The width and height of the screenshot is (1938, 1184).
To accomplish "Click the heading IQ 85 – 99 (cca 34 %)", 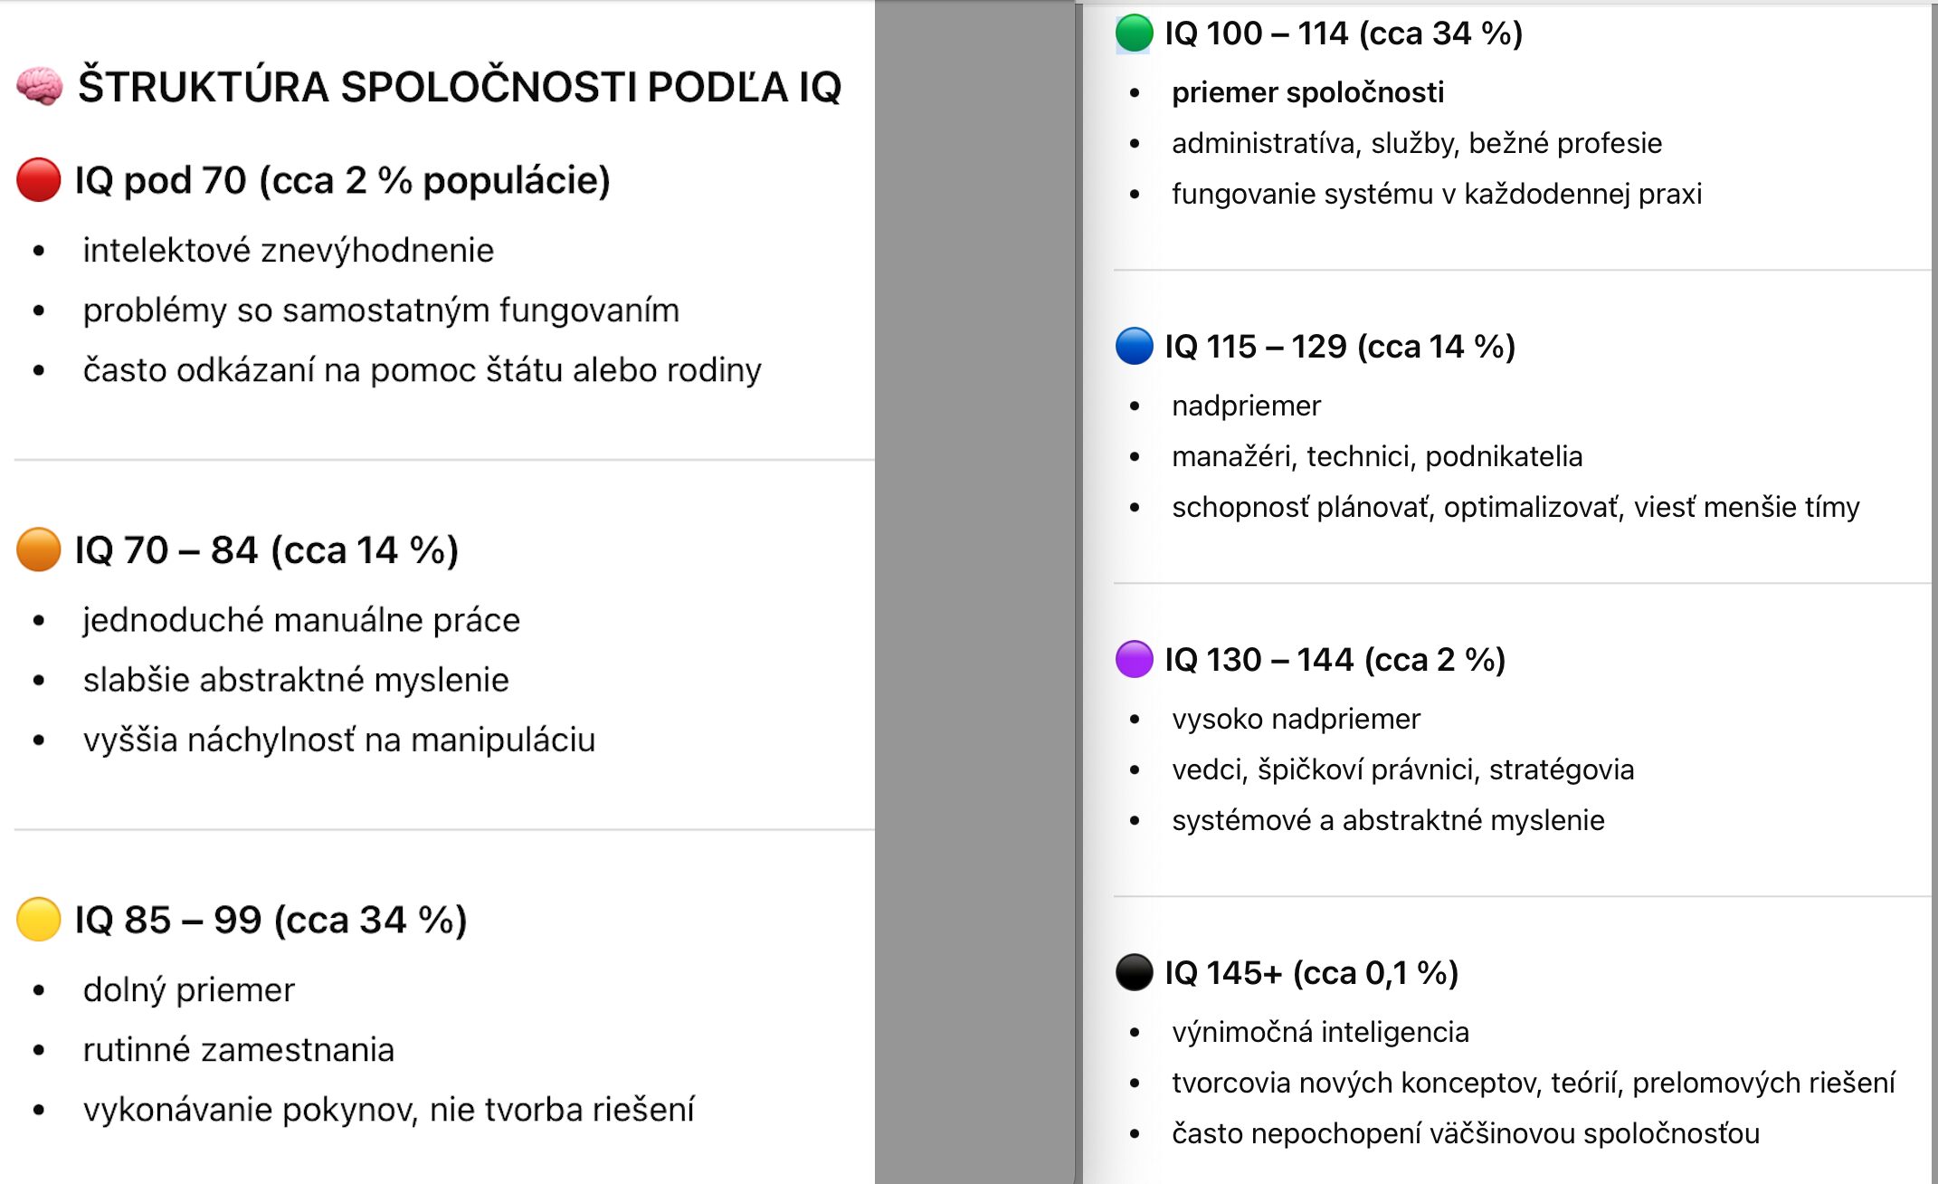I will pyautogui.click(x=271, y=920).
